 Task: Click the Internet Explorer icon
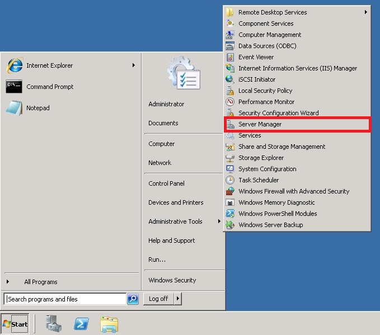(15, 65)
